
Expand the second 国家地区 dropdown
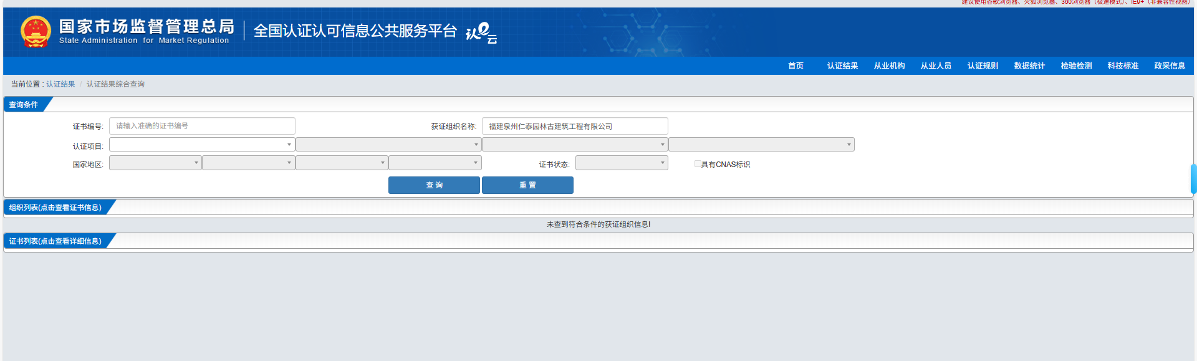point(248,163)
